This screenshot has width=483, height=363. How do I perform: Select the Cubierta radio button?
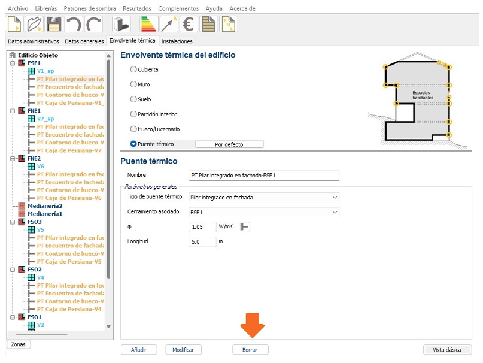pyautogui.click(x=133, y=69)
